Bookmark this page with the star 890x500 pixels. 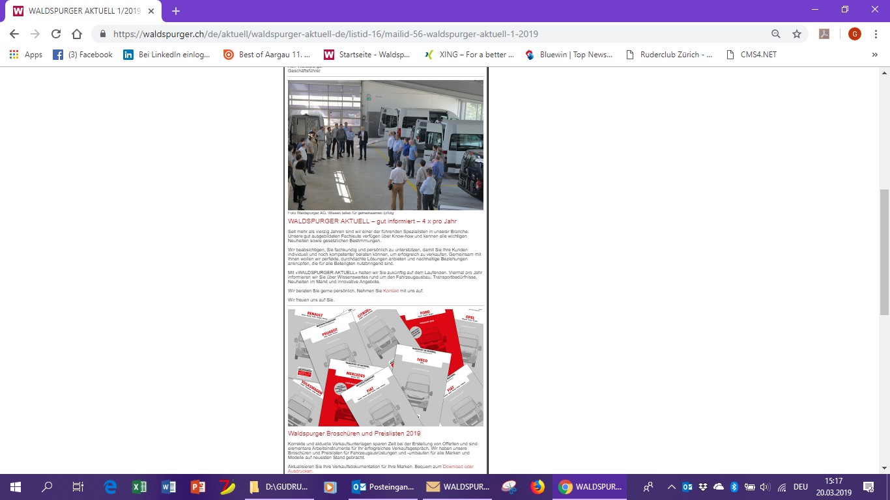click(796, 34)
